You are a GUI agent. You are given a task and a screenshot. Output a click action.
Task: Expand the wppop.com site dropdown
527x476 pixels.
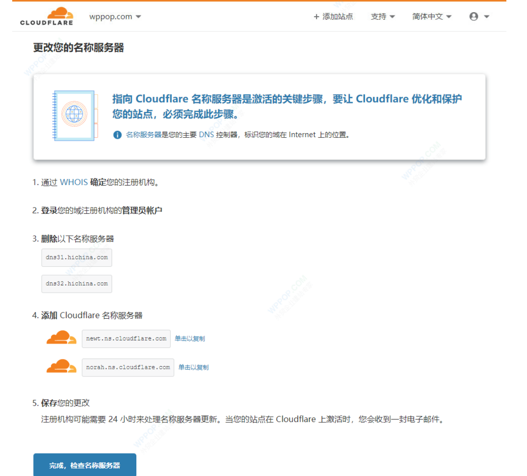pos(115,17)
